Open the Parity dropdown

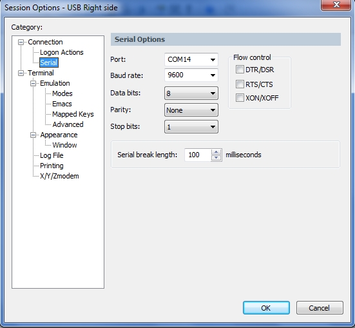[x=191, y=110]
